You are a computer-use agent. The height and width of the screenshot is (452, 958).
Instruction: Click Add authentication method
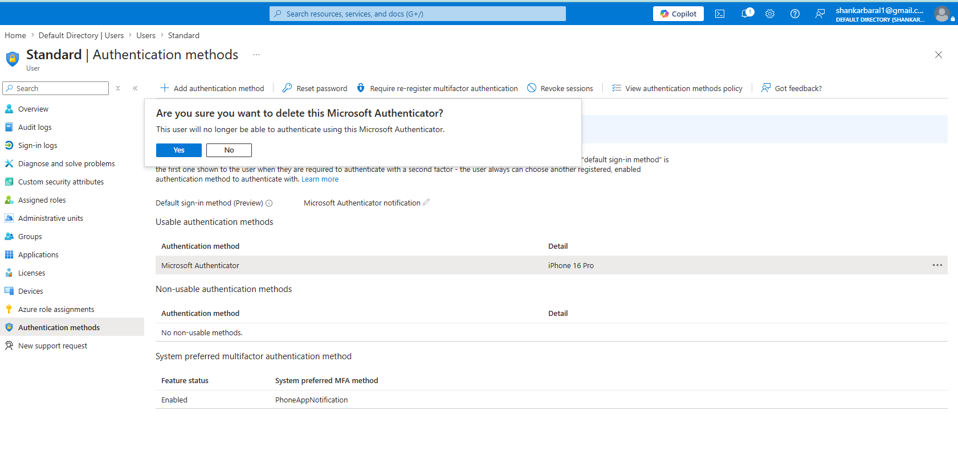click(212, 88)
